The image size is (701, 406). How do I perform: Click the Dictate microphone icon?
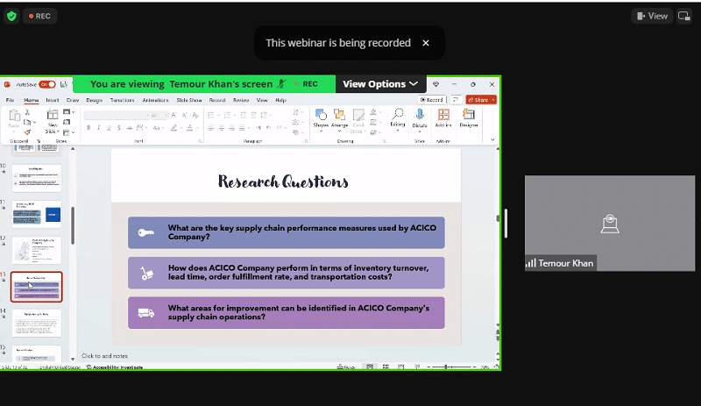[420, 118]
